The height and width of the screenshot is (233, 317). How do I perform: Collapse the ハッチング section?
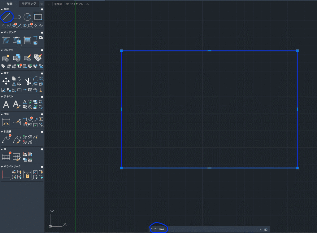tap(2, 32)
